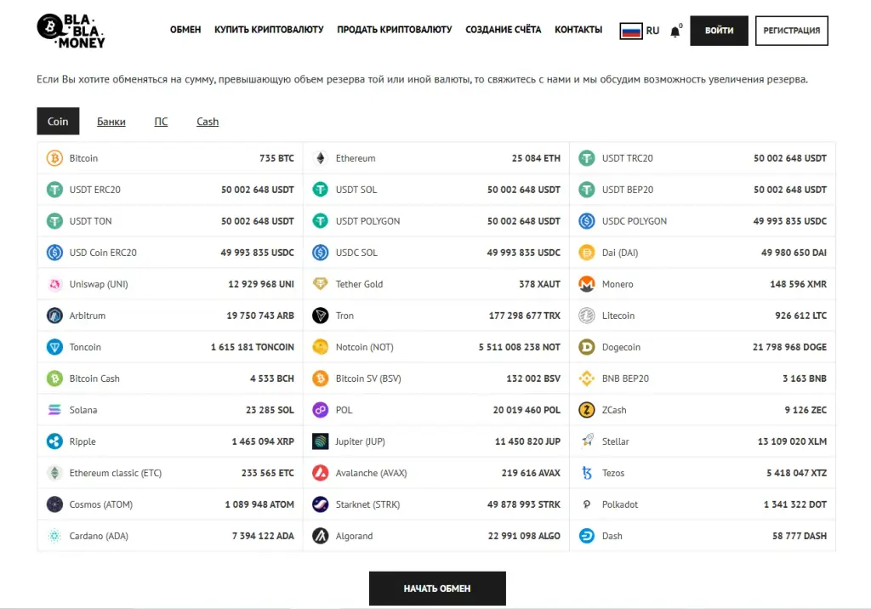Image resolution: width=871 pixels, height=609 pixels.
Task: Switch to the Cash tab
Action: click(x=208, y=122)
